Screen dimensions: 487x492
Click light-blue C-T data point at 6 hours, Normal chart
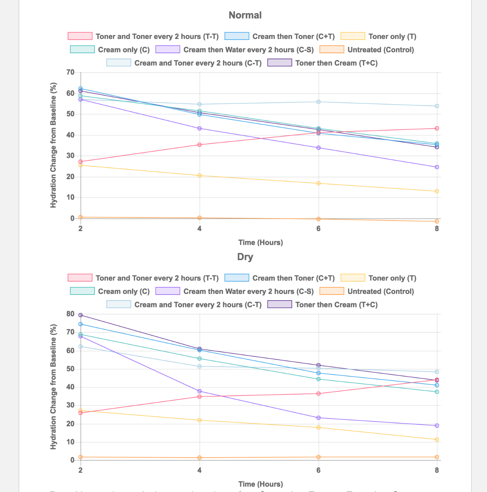click(x=318, y=102)
